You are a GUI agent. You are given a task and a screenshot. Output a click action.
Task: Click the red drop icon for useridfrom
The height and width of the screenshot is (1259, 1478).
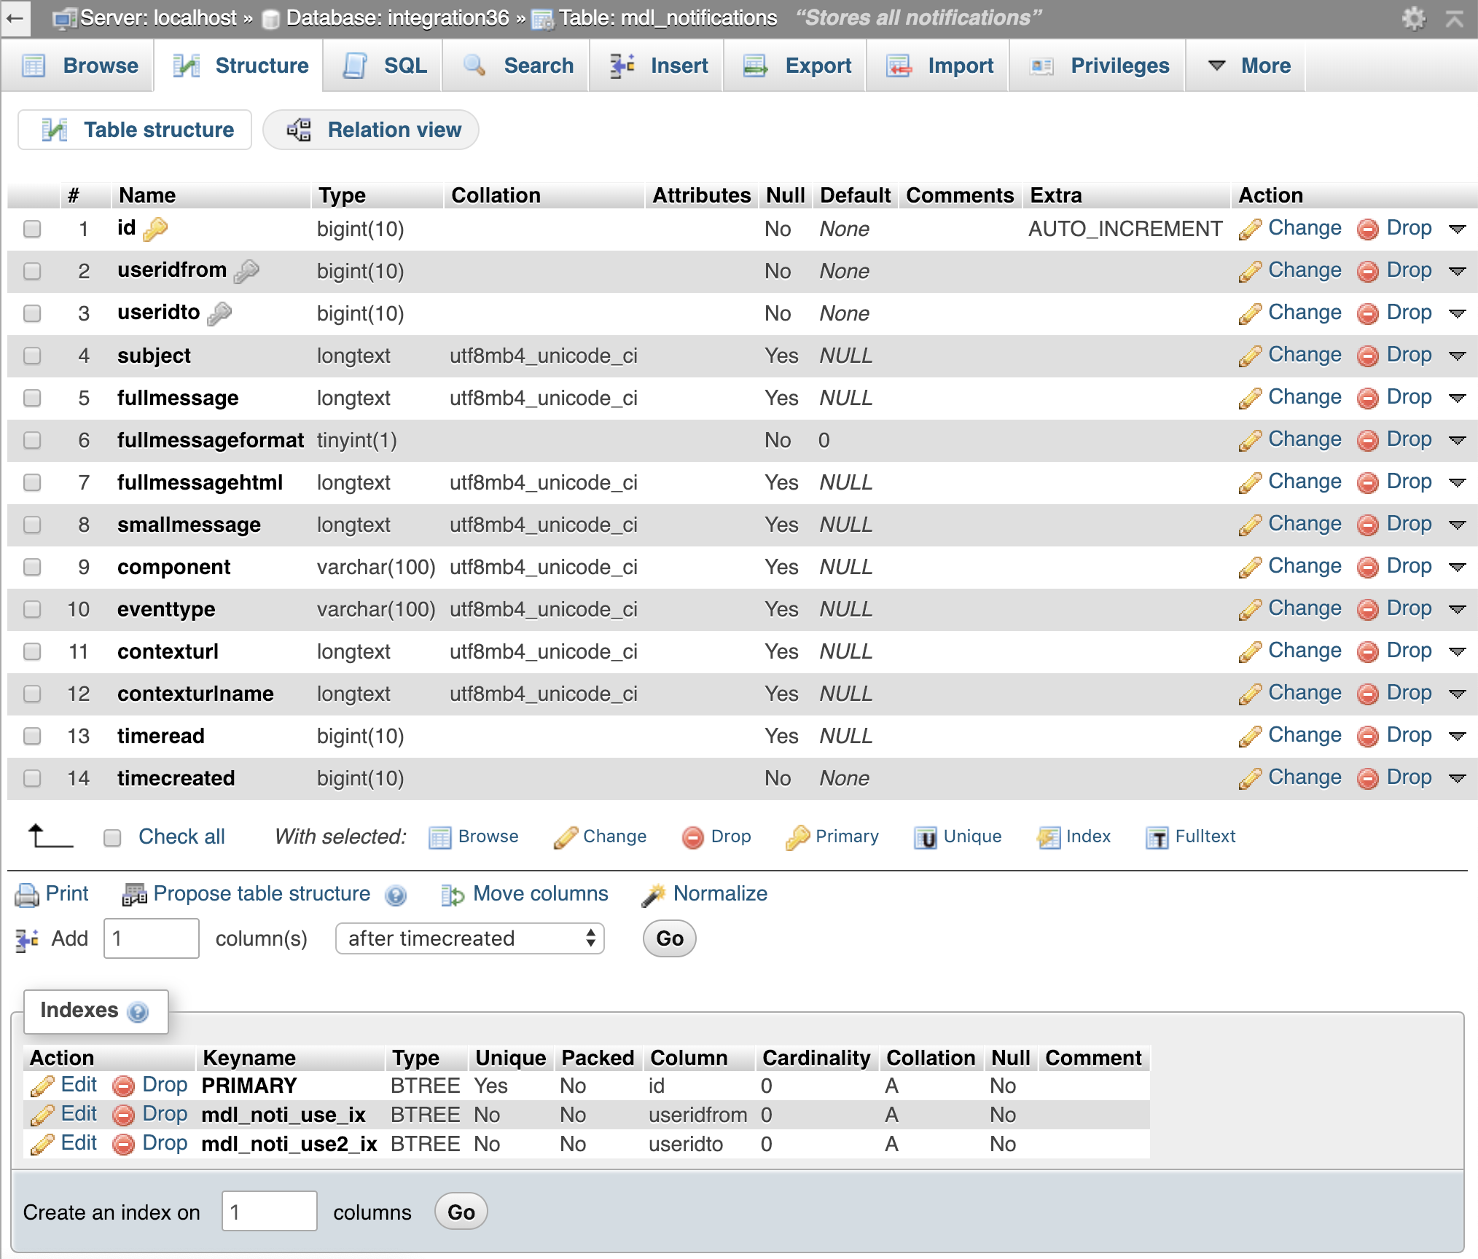[x=1368, y=271]
